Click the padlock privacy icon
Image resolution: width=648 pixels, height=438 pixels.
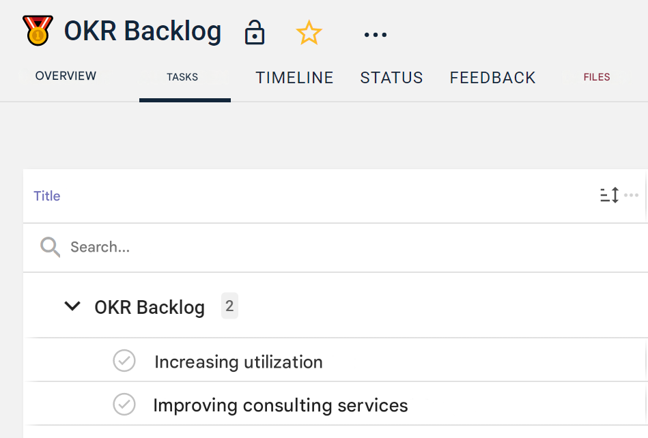[255, 33]
